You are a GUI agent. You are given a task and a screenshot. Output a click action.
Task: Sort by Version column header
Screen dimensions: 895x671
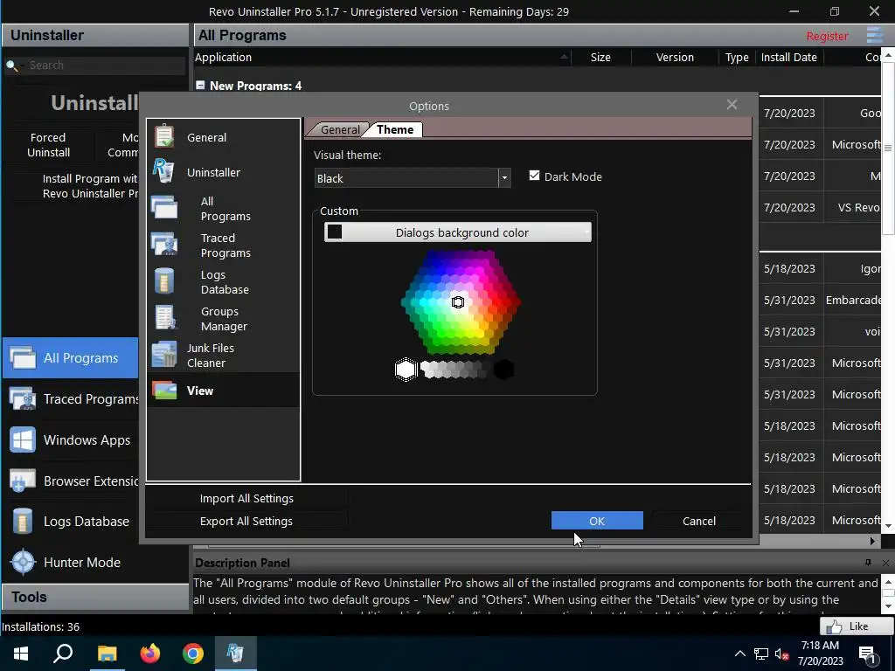click(x=675, y=57)
